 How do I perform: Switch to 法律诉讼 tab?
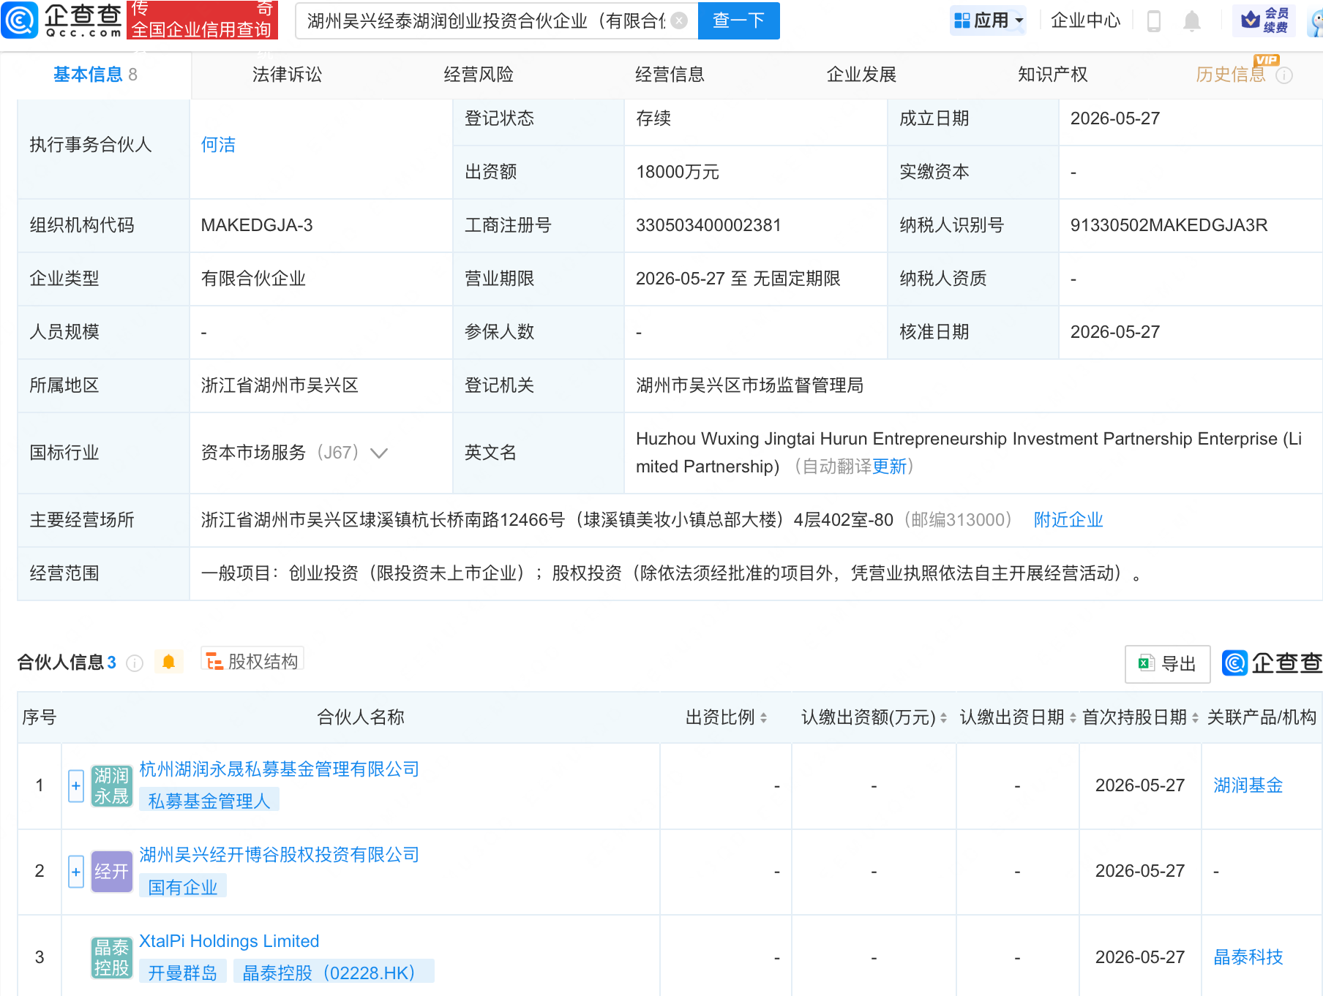click(x=287, y=75)
